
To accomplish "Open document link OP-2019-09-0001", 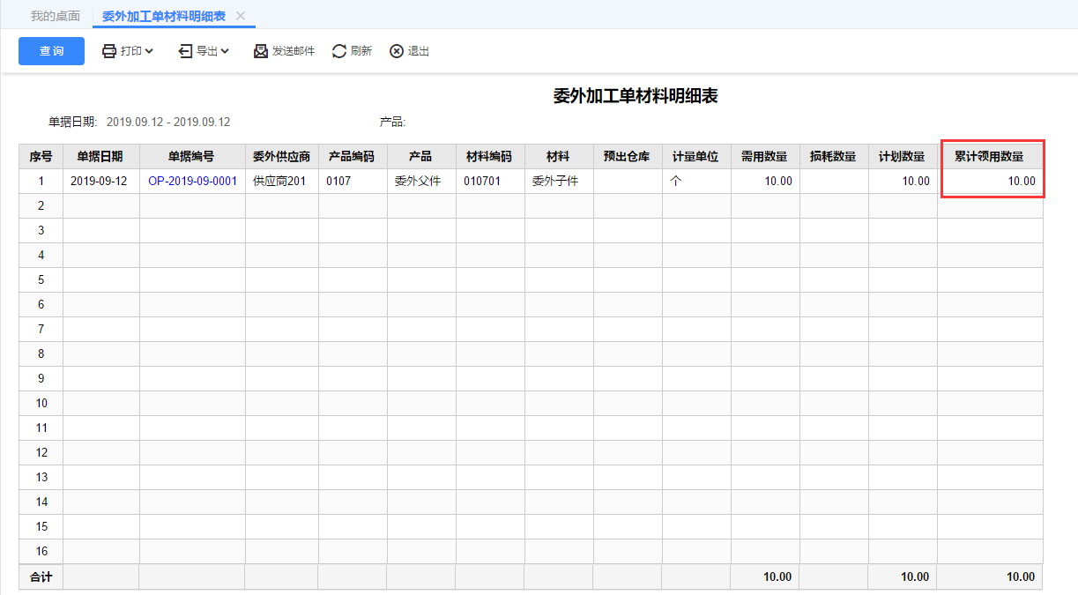I will [192, 181].
